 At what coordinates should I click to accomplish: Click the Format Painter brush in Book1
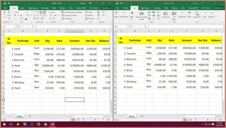pos(9,18)
